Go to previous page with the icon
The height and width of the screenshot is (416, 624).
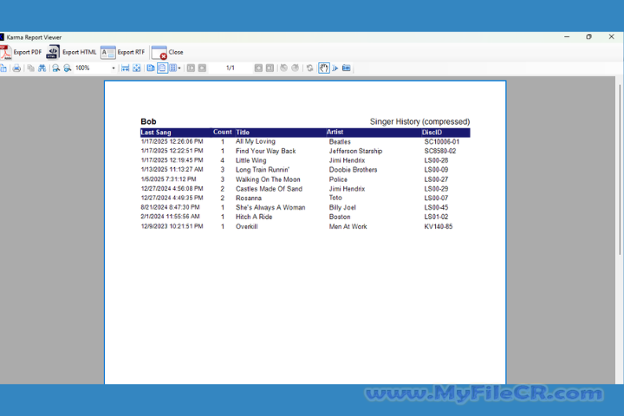[x=202, y=68]
